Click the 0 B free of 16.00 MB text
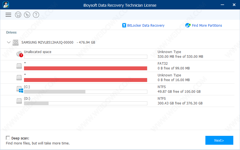The width and height of the screenshot is (240, 150). [174, 80]
